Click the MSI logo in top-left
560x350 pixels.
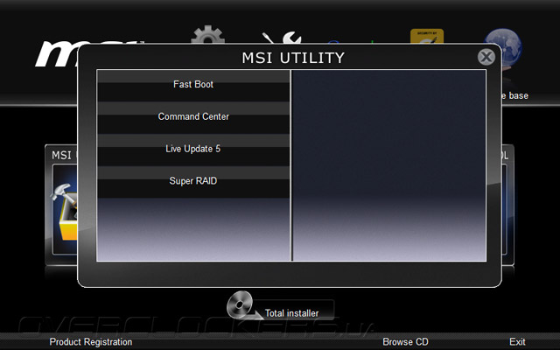[x=57, y=53]
